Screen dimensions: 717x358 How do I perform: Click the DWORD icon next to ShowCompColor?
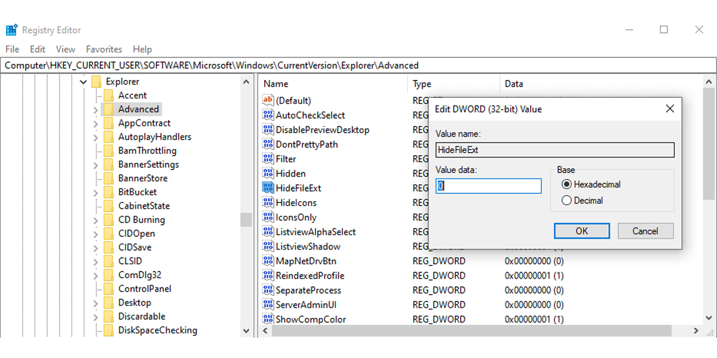[x=267, y=319]
